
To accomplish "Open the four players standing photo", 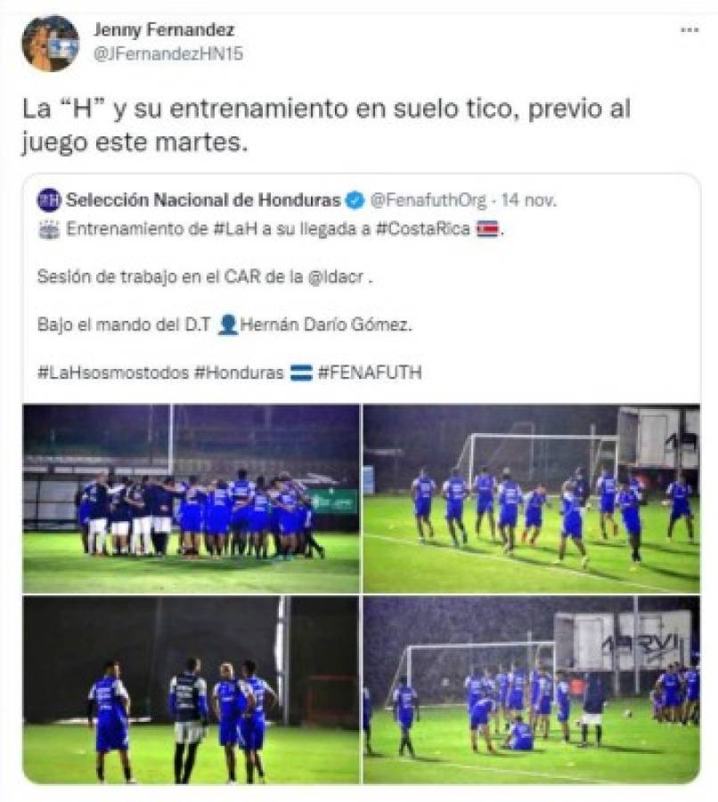I will (x=192, y=690).
